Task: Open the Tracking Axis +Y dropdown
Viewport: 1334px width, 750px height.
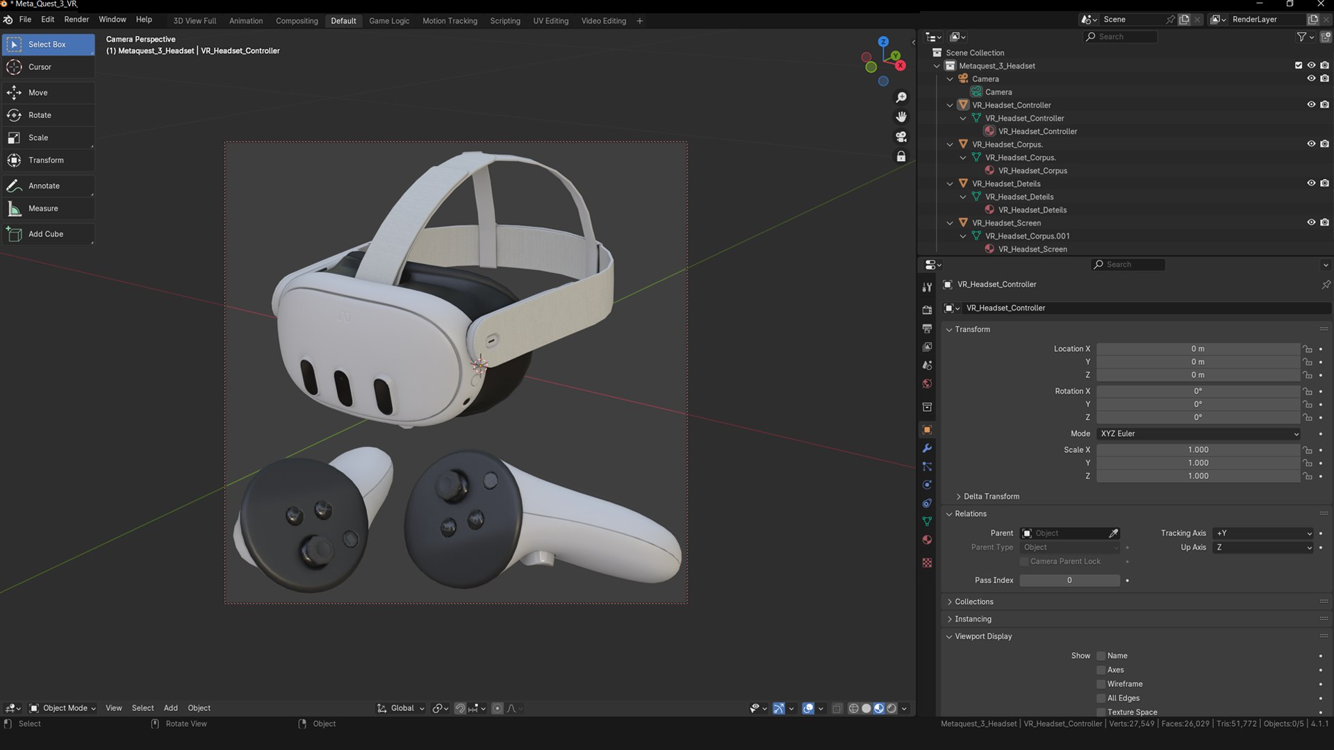Action: pyautogui.click(x=1264, y=533)
